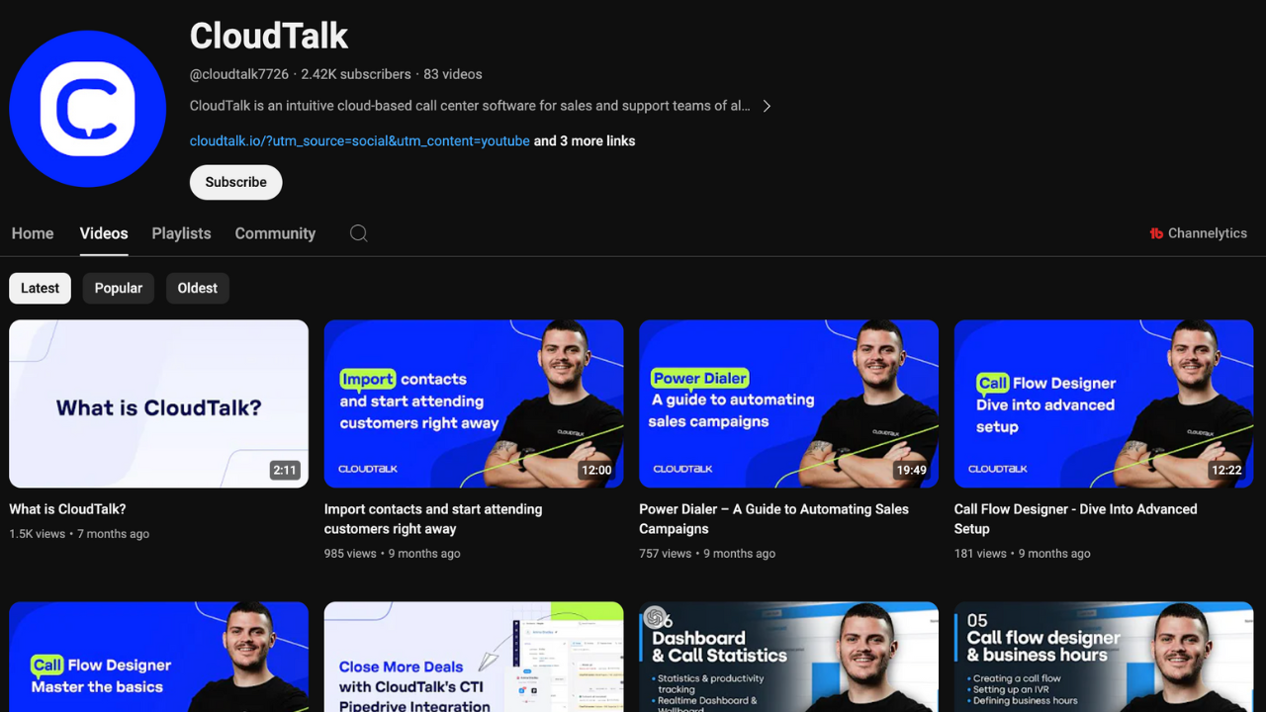Click the '2.42K subscribers' count
Viewport: 1266px width, 712px height.
click(356, 74)
